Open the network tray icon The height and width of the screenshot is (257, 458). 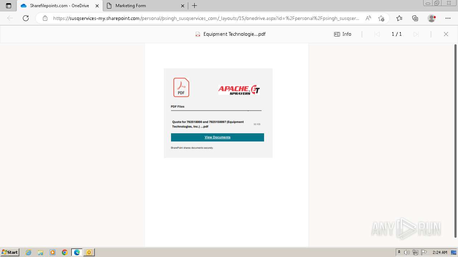415,252
